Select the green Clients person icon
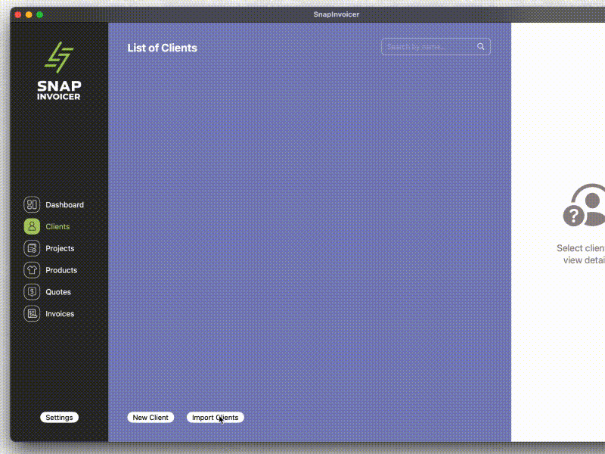The width and height of the screenshot is (605, 454). (32, 226)
